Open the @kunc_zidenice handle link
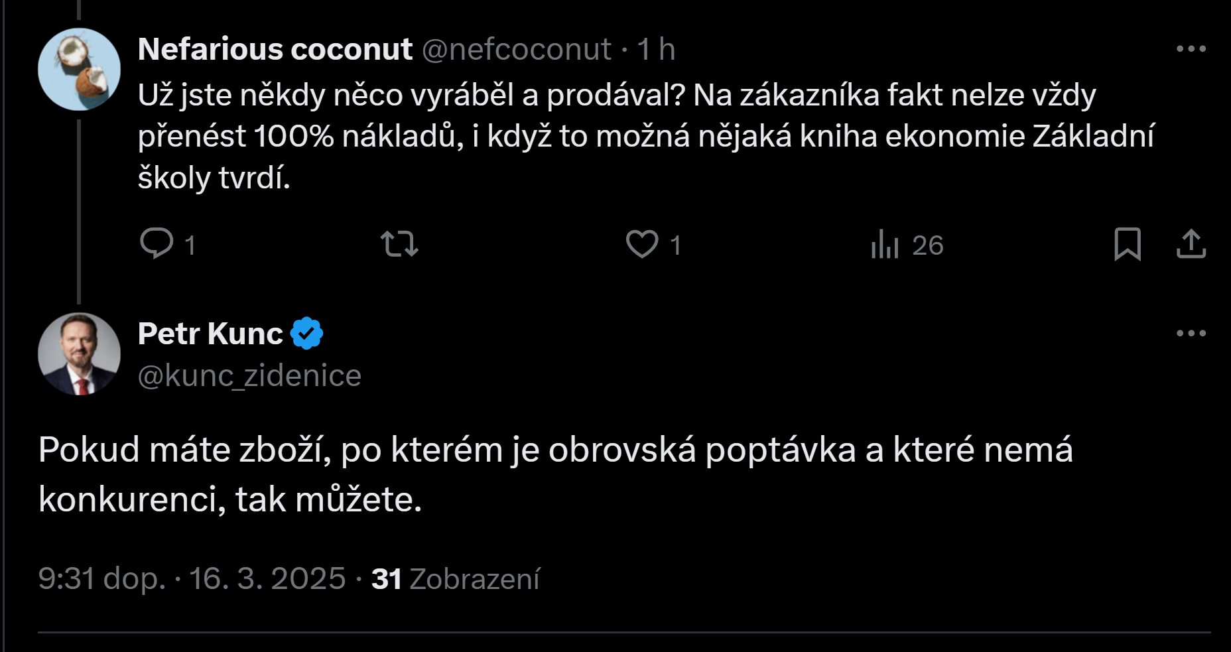 click(249, 375)
